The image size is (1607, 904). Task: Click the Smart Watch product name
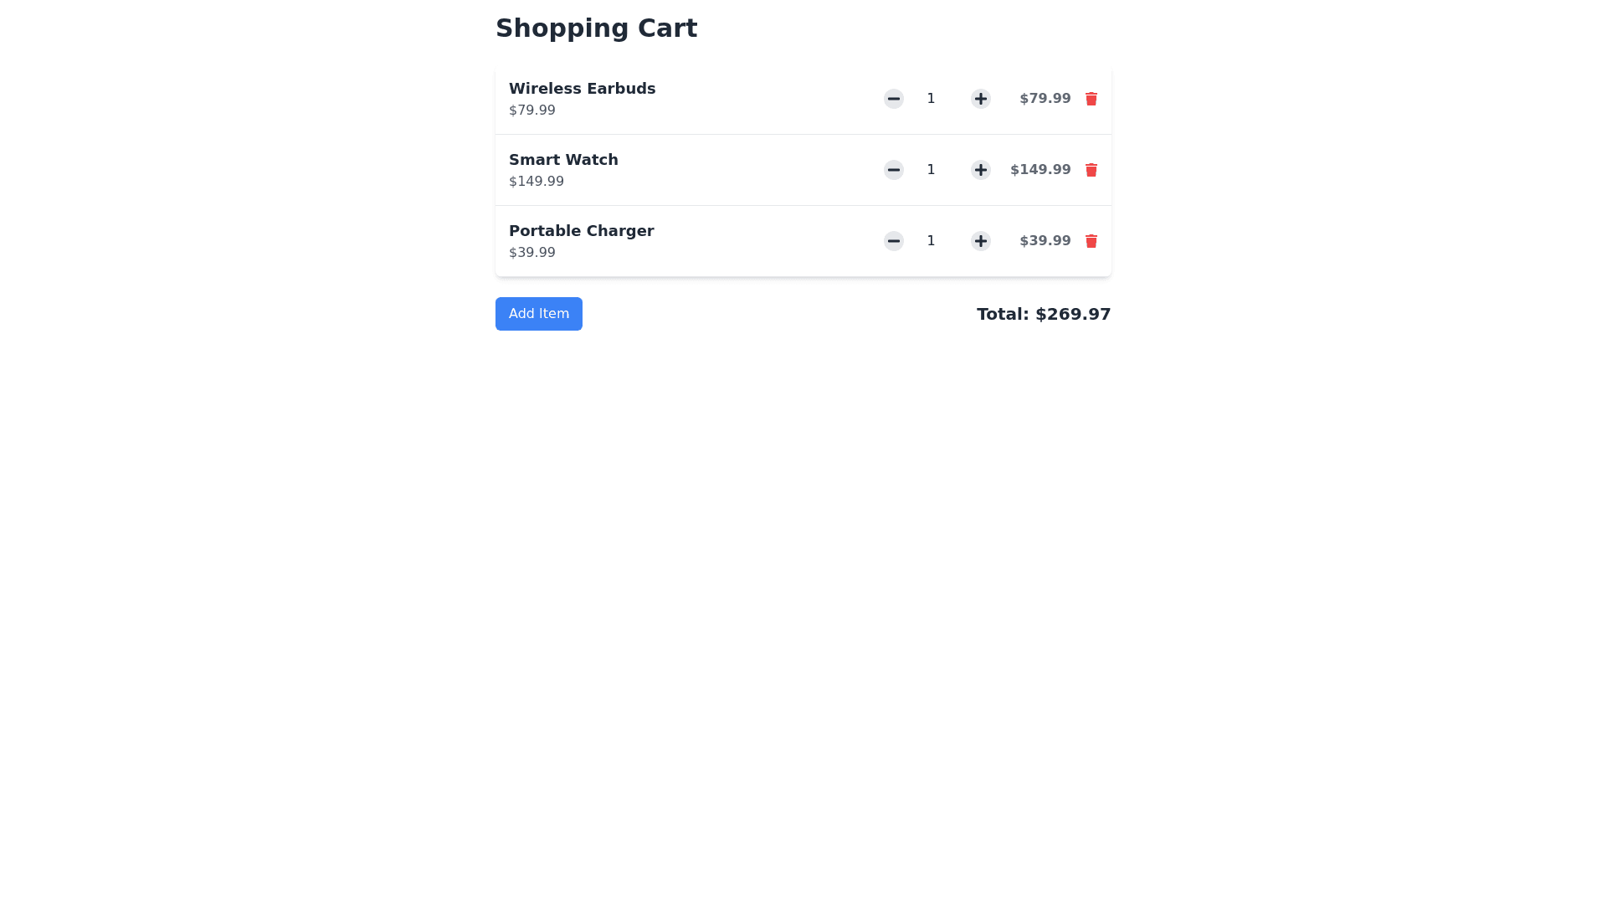(563, 160)
